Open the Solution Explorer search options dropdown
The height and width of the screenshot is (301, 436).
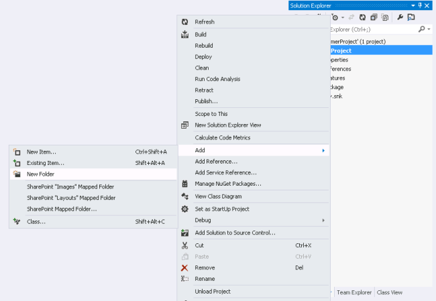point(429,29)
